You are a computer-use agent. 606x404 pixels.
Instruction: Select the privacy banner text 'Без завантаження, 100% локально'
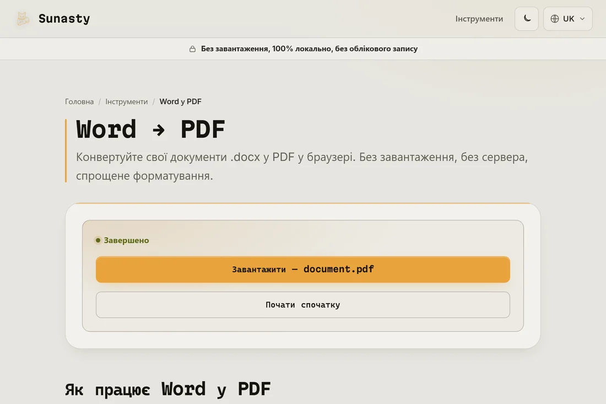point(266,49)
